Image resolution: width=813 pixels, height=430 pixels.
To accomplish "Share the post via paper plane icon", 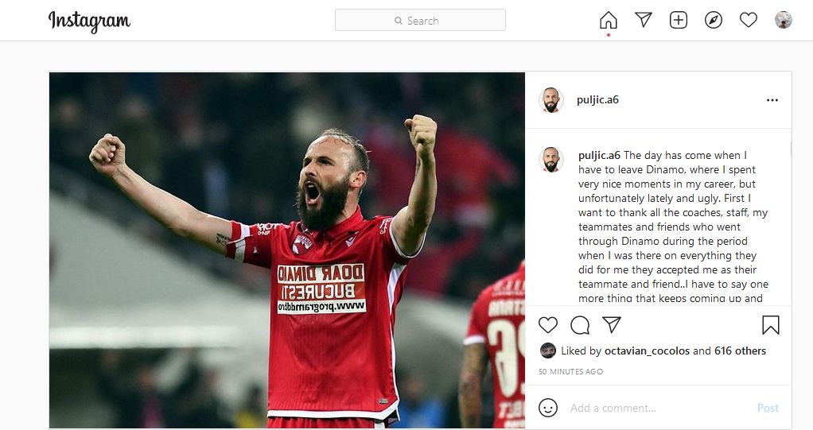I will pos(612,325).
